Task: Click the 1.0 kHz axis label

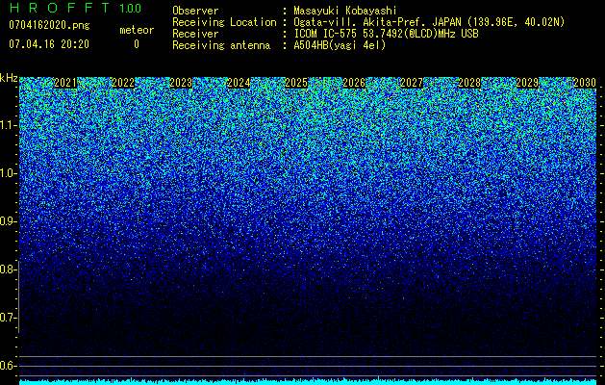Action: tap(9, 173)
